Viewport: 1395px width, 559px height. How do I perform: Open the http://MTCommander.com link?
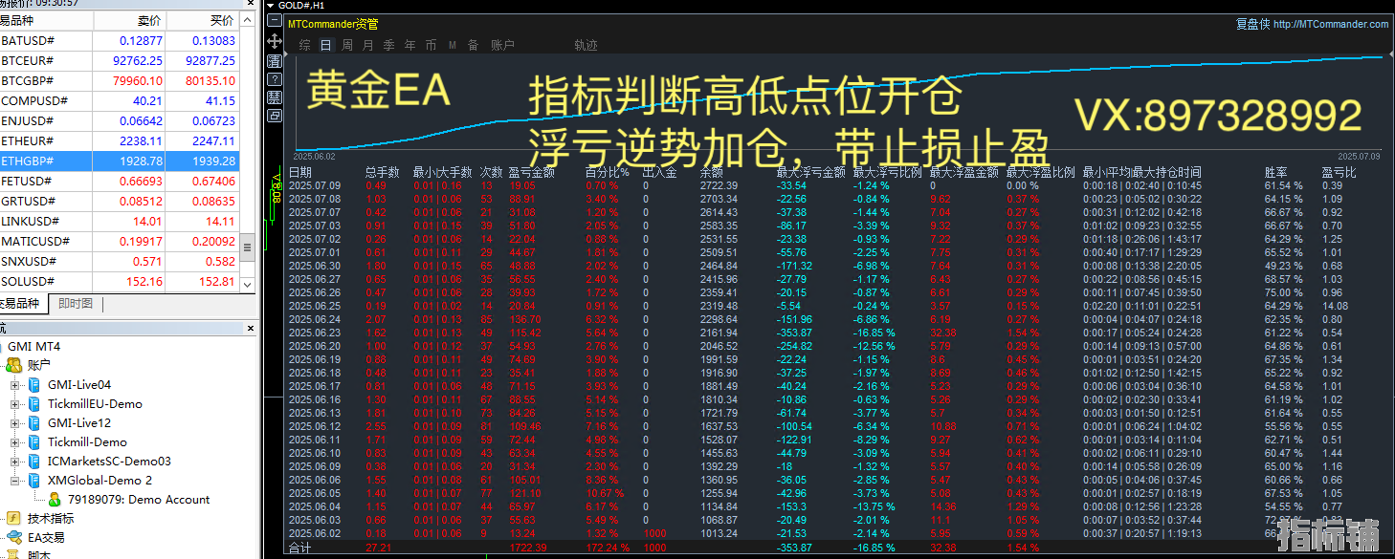[1330, 25]
